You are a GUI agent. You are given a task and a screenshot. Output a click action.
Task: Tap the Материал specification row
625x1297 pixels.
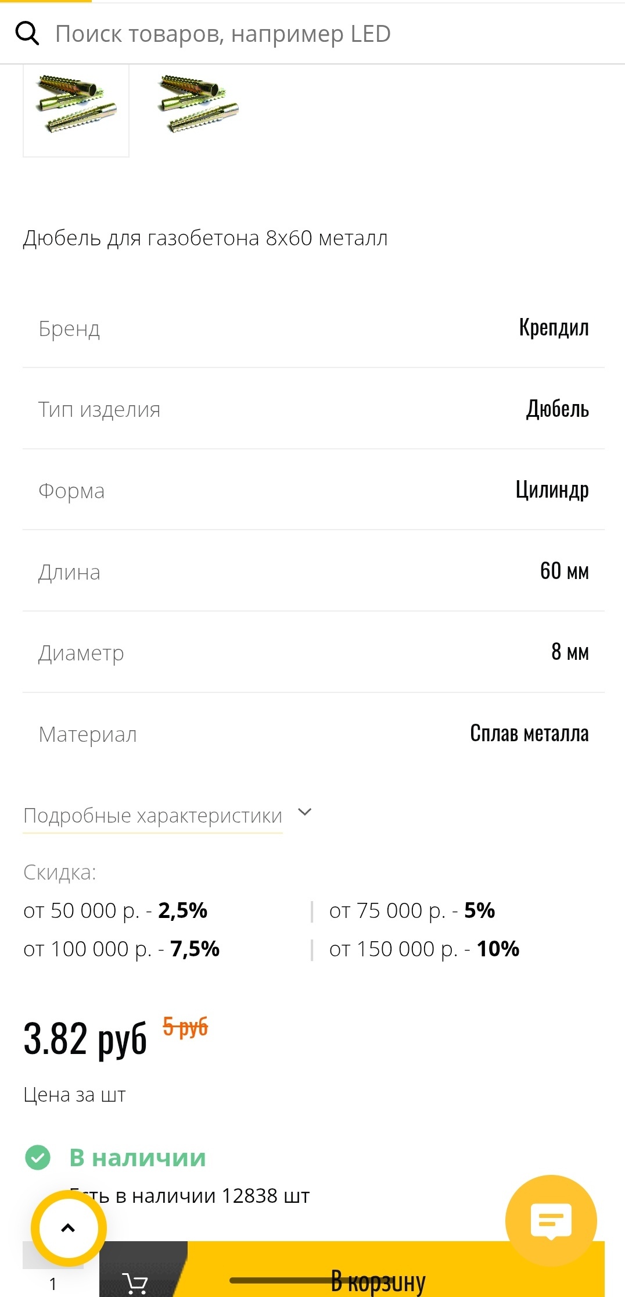tap(314, 734)
